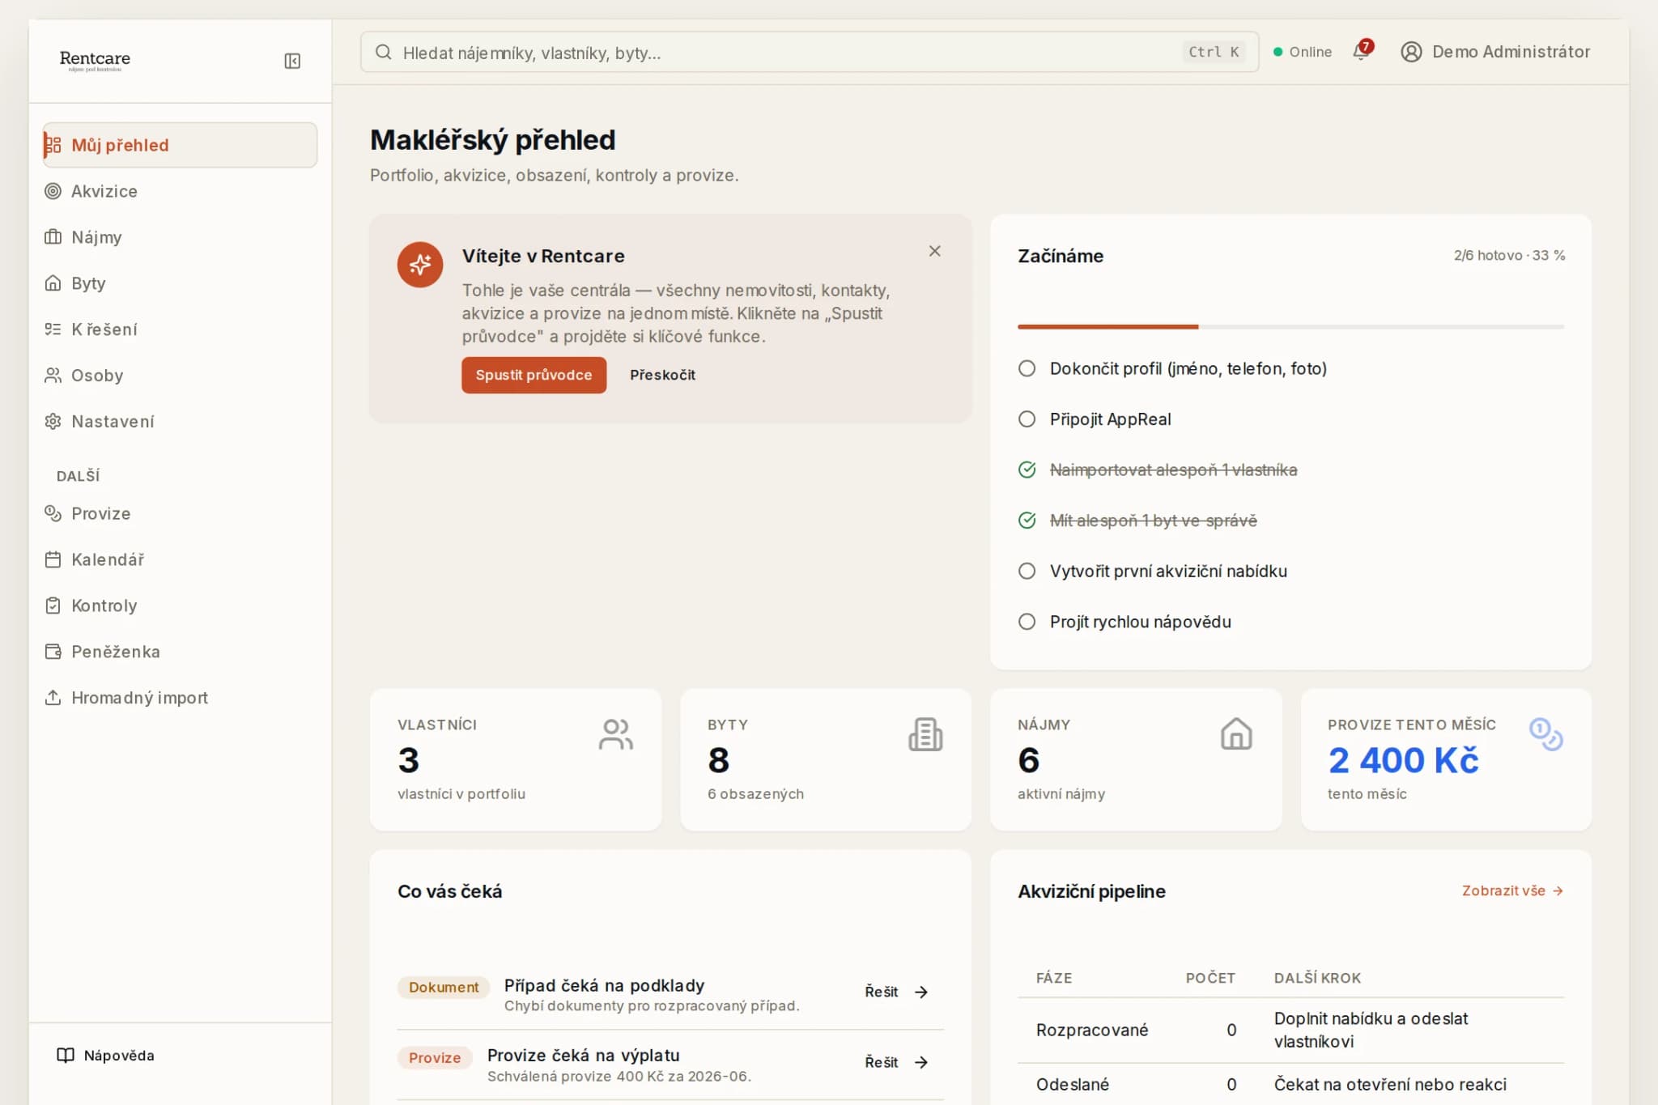Viewport: 1658px width, 1105px height.
Task: Check off Připojit AppReal task circle
Action: click(1027, 419)
